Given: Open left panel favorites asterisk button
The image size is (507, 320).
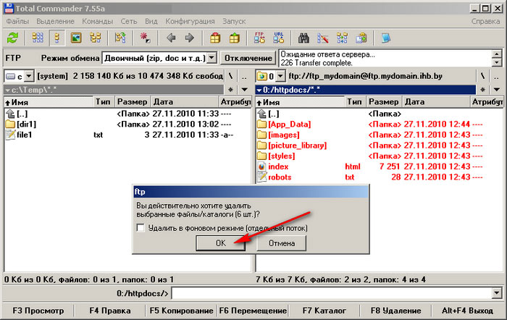Looking at the screenshot, I should (x=230, y=90).
